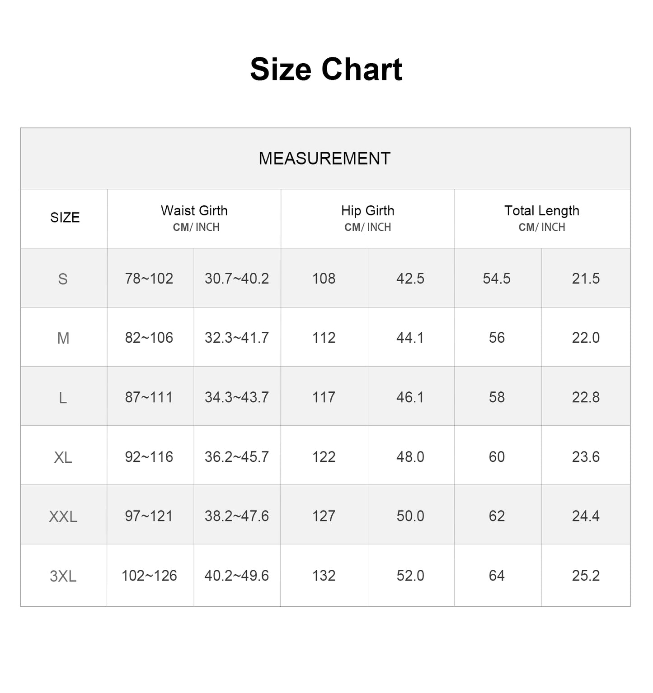Click the 32.3~41.7 waist inch cell
Image resolution: width=653 pixels, height=693 pixels.
(237, 338)
